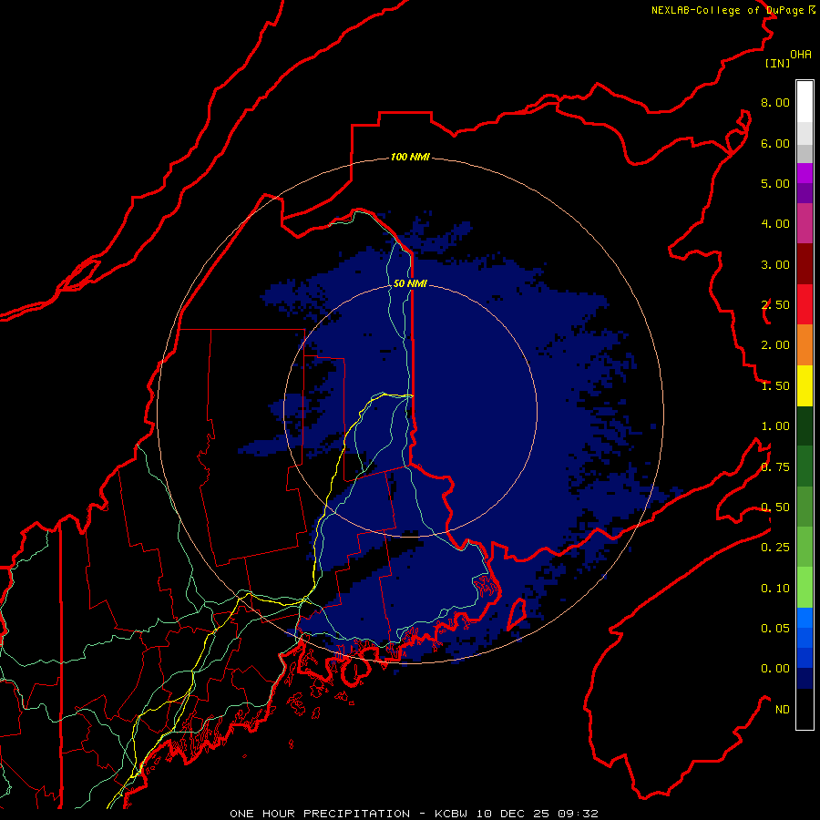Click the 6.00 legend value
820x820 pixels.
pyautogui.click(x=775, y=143)
